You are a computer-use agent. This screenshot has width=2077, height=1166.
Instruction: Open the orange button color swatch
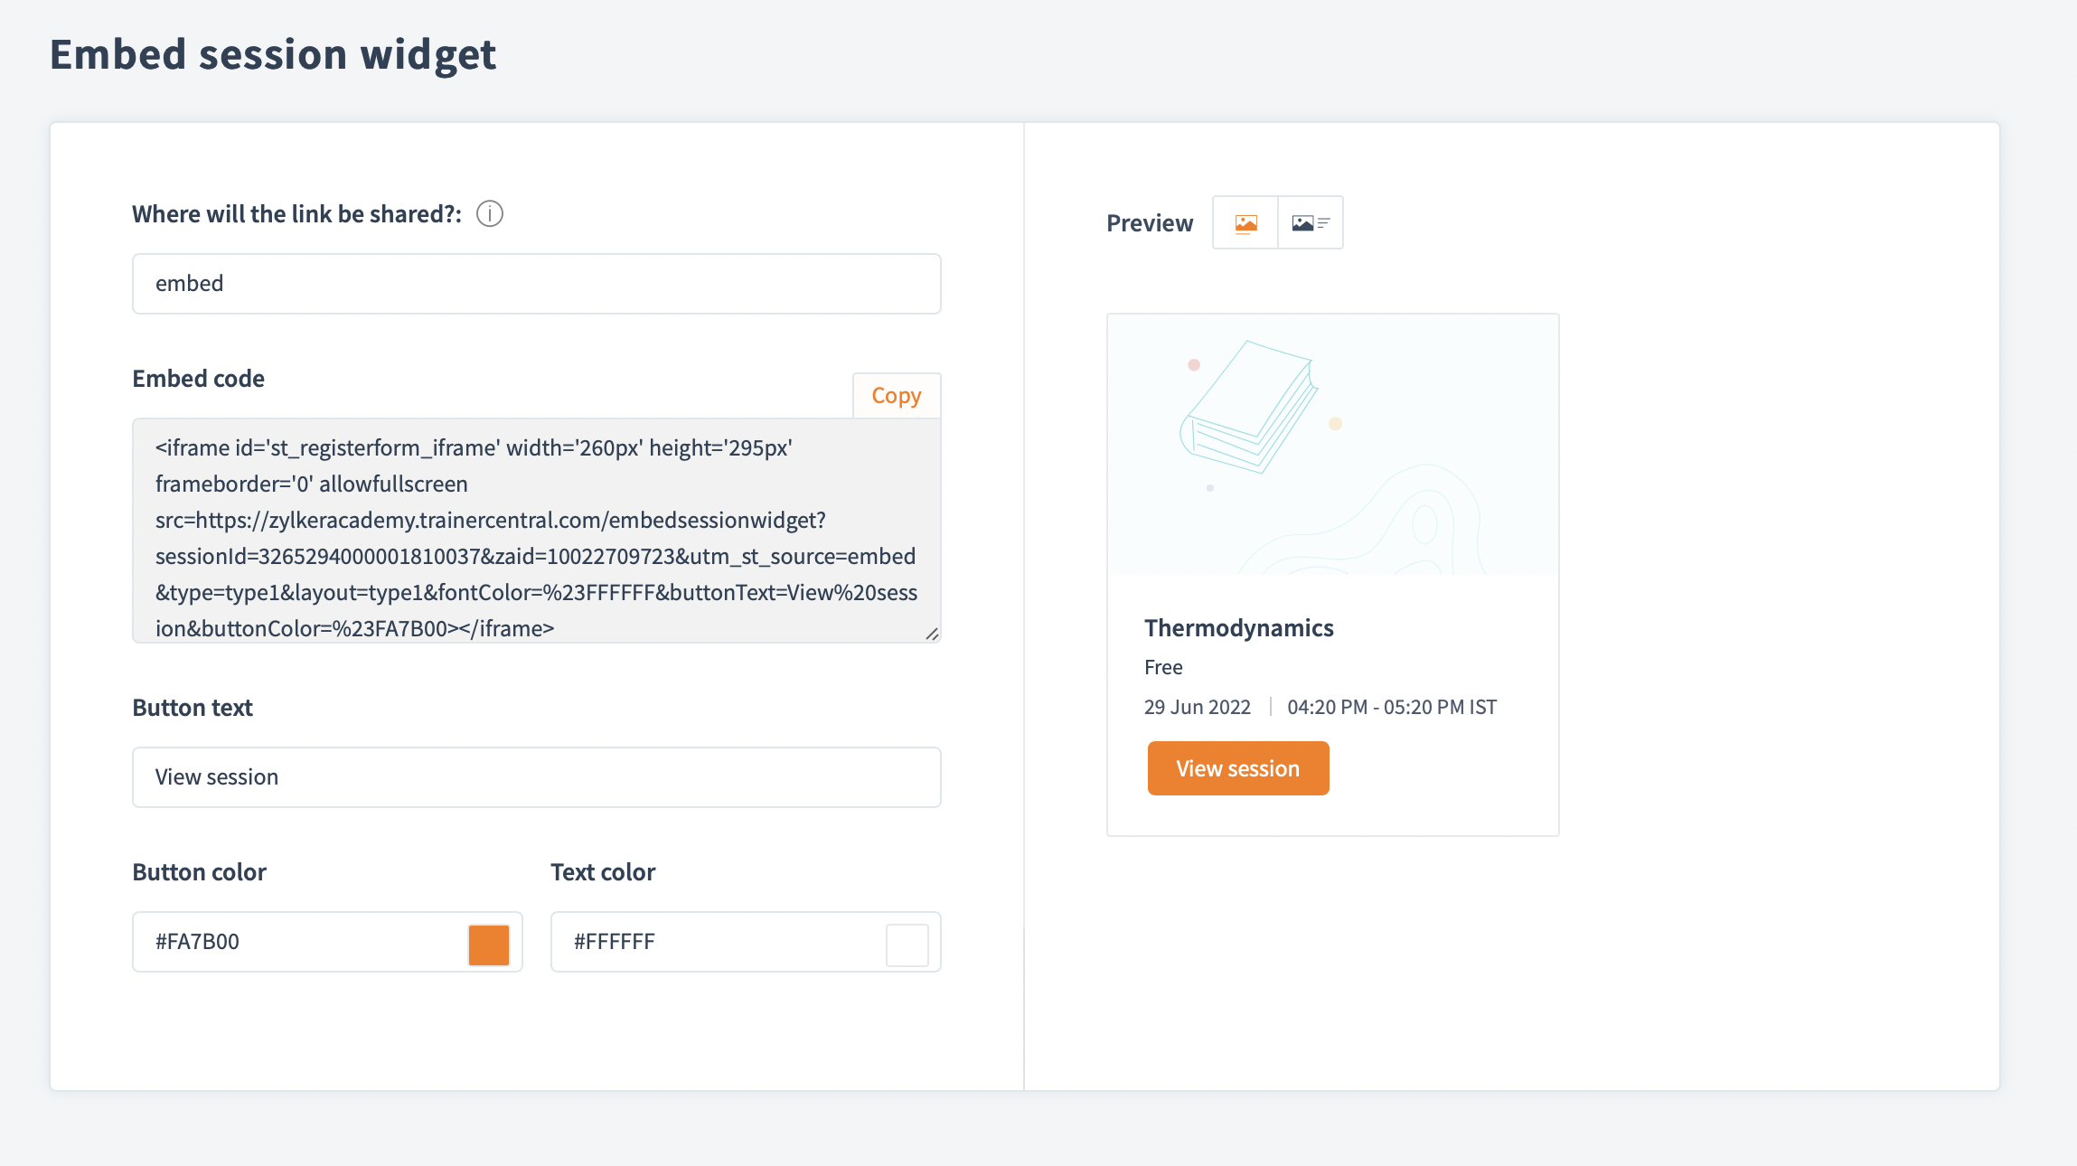489,945
